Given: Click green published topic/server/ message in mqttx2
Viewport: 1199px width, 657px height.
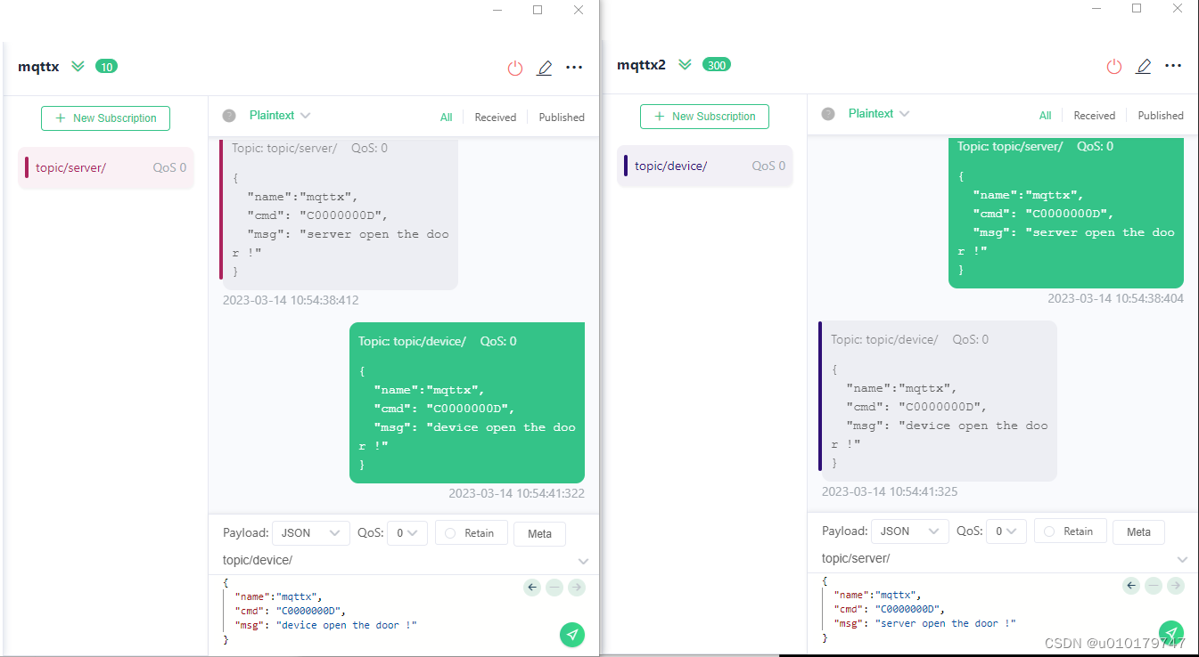Looking at the screenshot, I should 1066,213.
